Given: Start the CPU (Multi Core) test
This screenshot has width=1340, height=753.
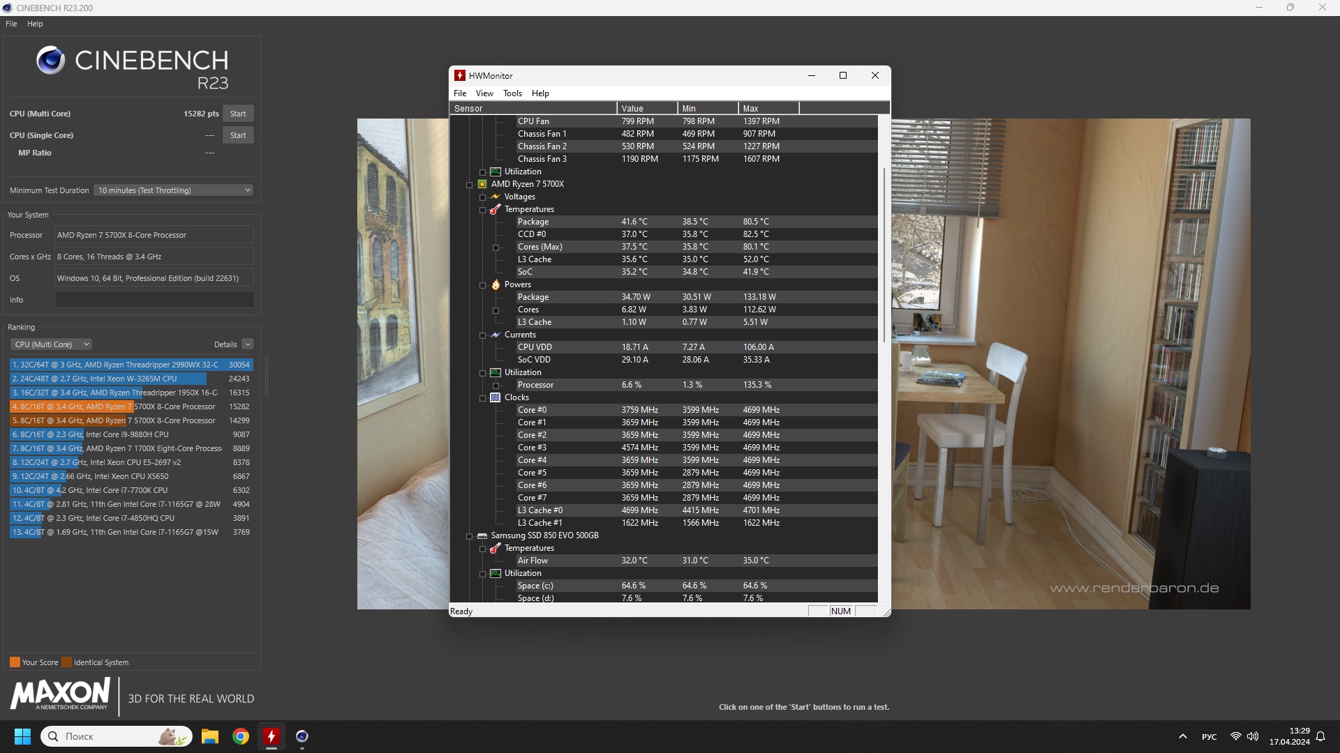Looking at the screenshot, I should pyautogui.click(x=238, y=114).
